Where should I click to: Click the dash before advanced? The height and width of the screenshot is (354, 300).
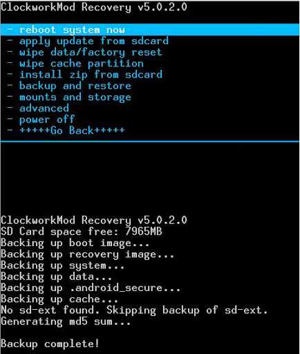[x=10, y=108]
